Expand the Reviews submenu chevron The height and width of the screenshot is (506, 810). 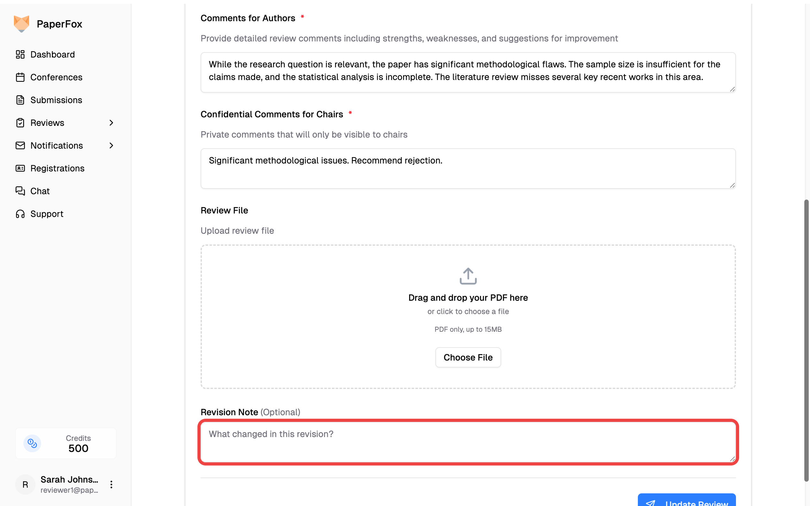tap(111, 123)
